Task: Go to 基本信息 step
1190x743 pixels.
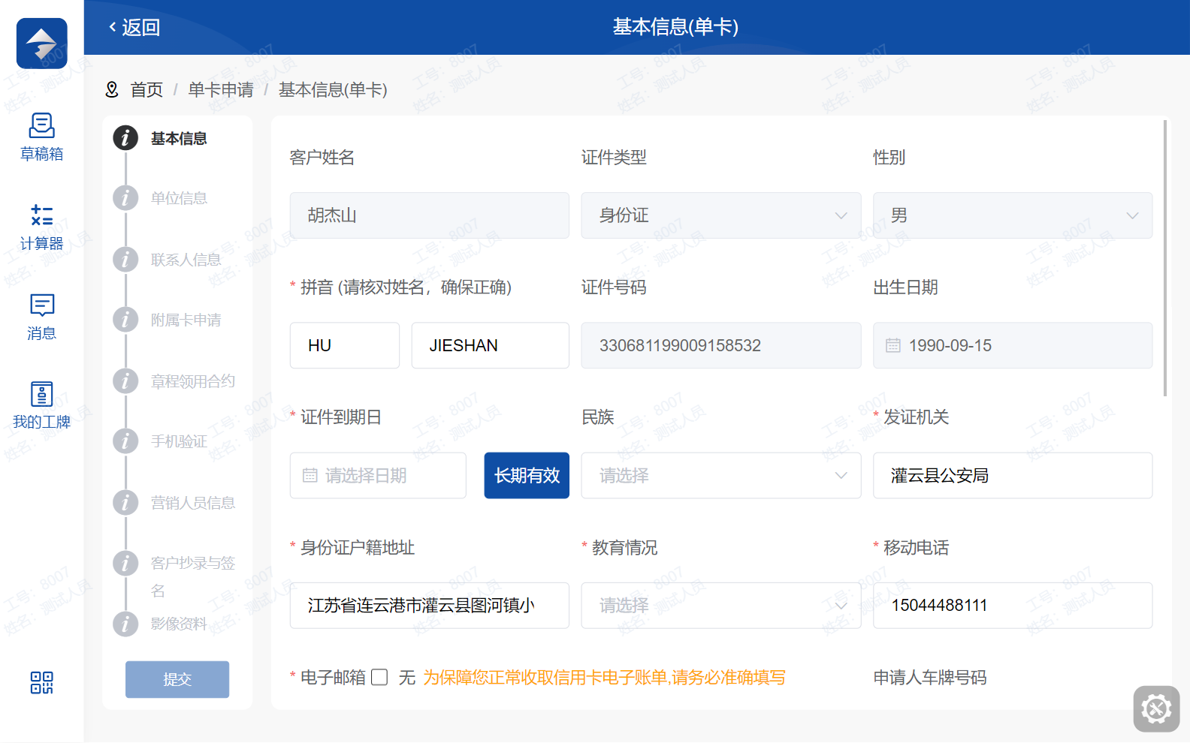Action: point(179,138)
